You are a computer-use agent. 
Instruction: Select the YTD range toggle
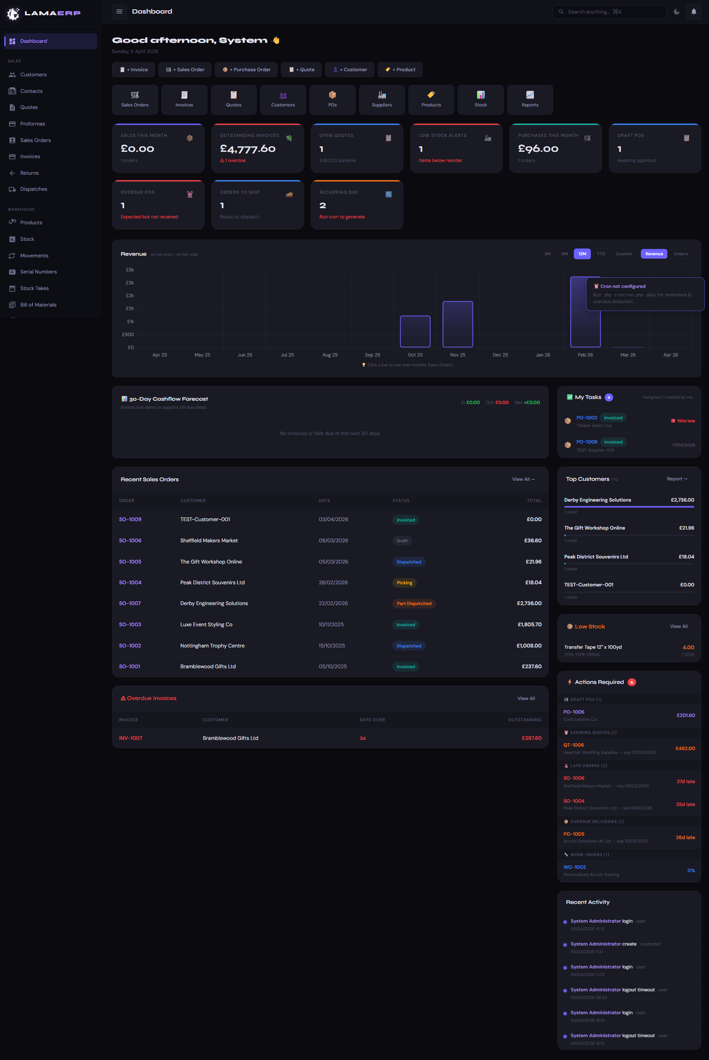601,254
